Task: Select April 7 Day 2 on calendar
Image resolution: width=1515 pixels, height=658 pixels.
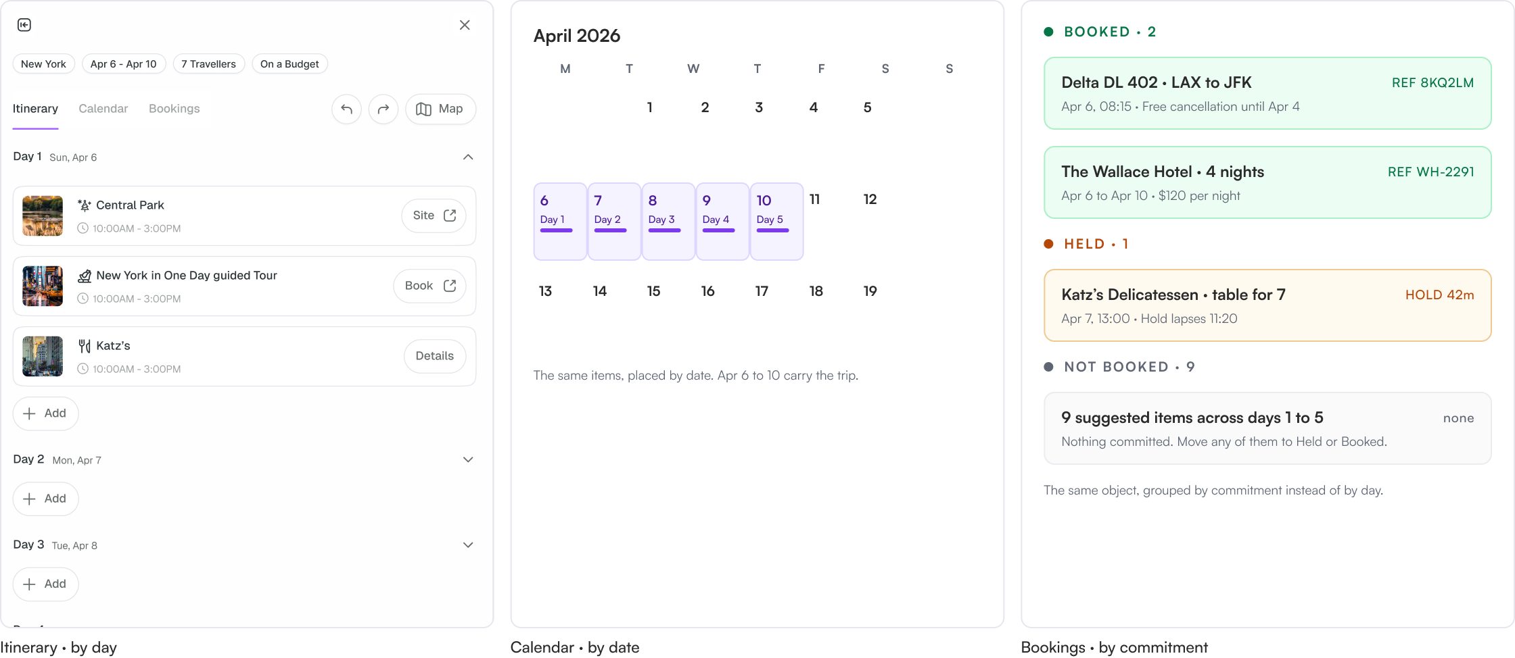Action: pos(614,222)
